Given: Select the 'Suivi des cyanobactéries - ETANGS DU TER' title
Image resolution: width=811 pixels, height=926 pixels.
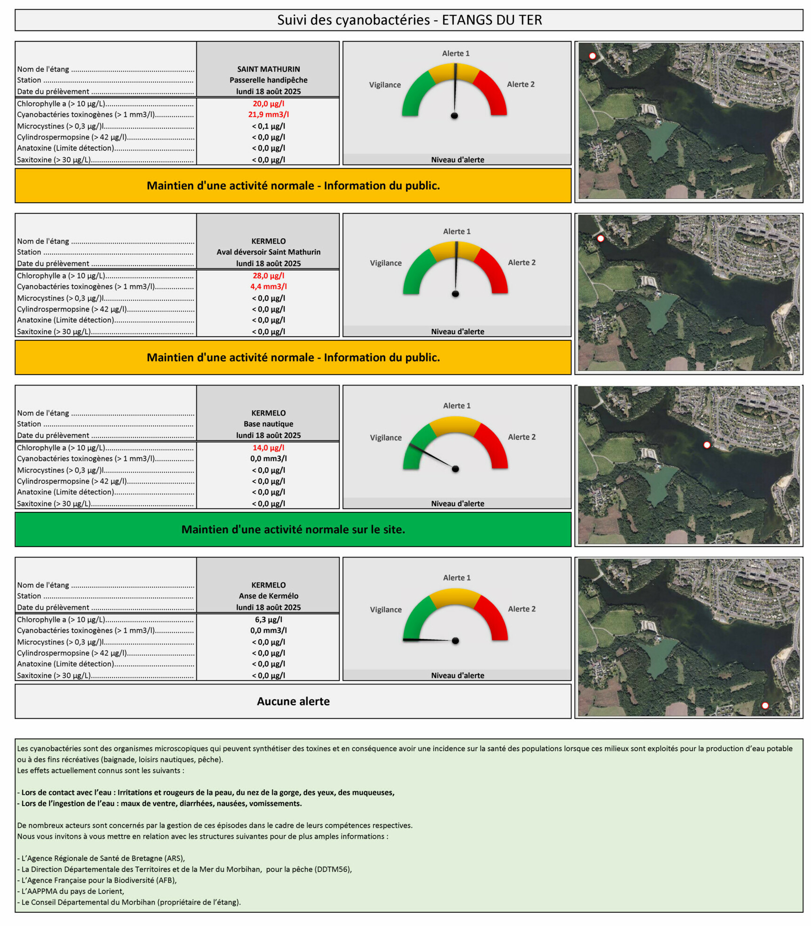Looking at the screenshot, I should (x=409, y=20).
